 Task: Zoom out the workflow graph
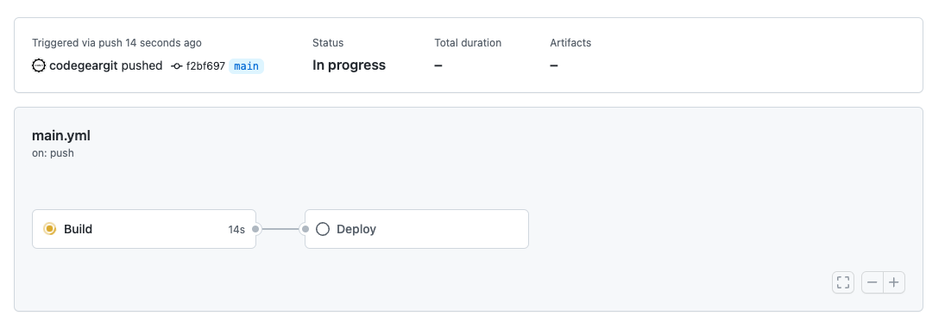click(872, 282)
